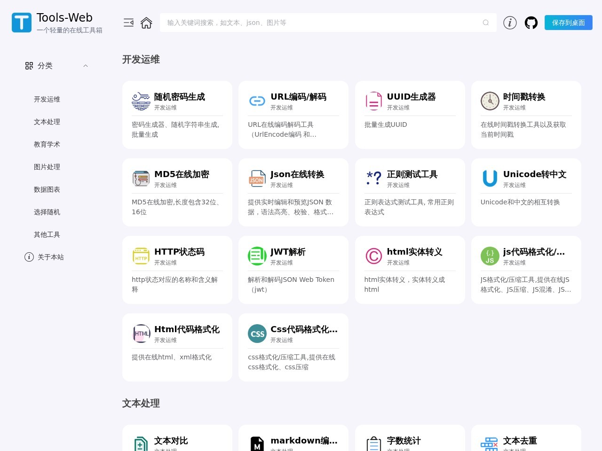Open the Css代码格式化 CSS icon
The image size is (602, 451).
(257, 334)
